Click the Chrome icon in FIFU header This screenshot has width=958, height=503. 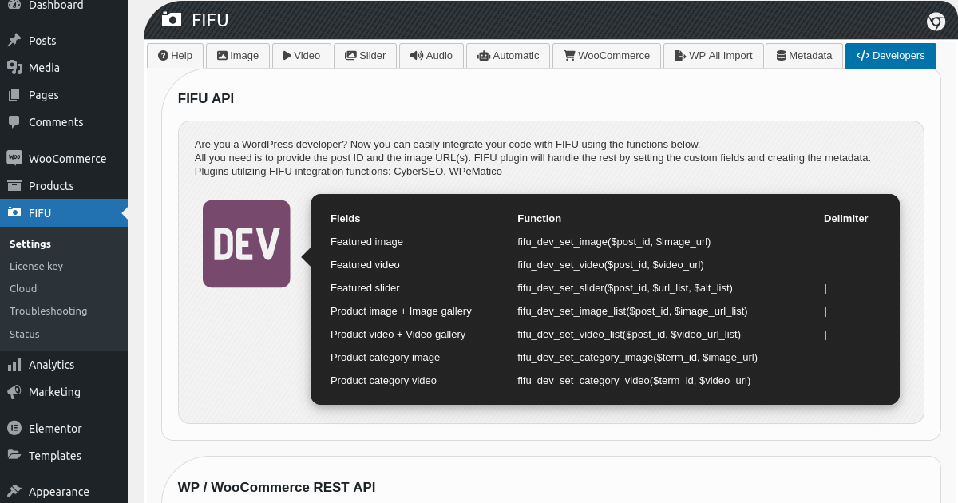(936, 22)
